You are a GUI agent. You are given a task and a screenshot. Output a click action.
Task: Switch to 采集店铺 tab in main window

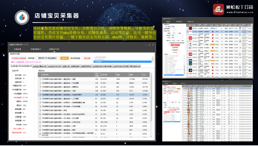(x=18, y=49)
